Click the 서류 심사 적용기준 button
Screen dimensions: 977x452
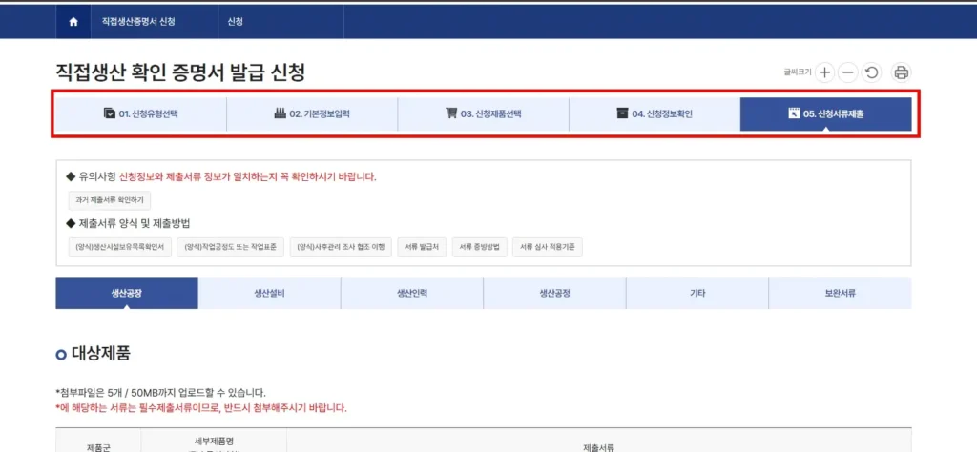click(x=548, y=247)
